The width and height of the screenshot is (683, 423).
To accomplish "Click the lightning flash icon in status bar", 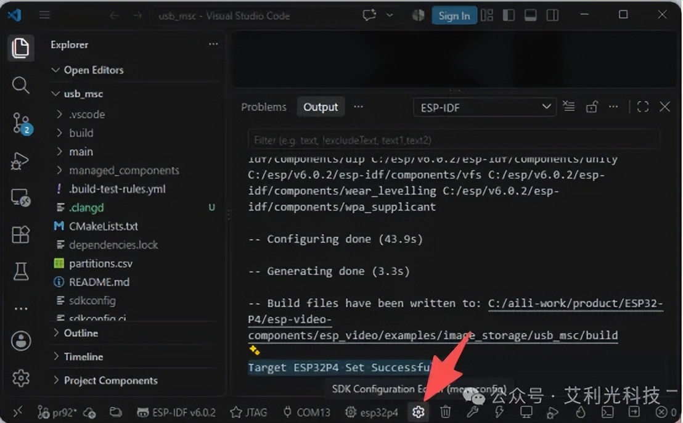I will pos(499,412).
